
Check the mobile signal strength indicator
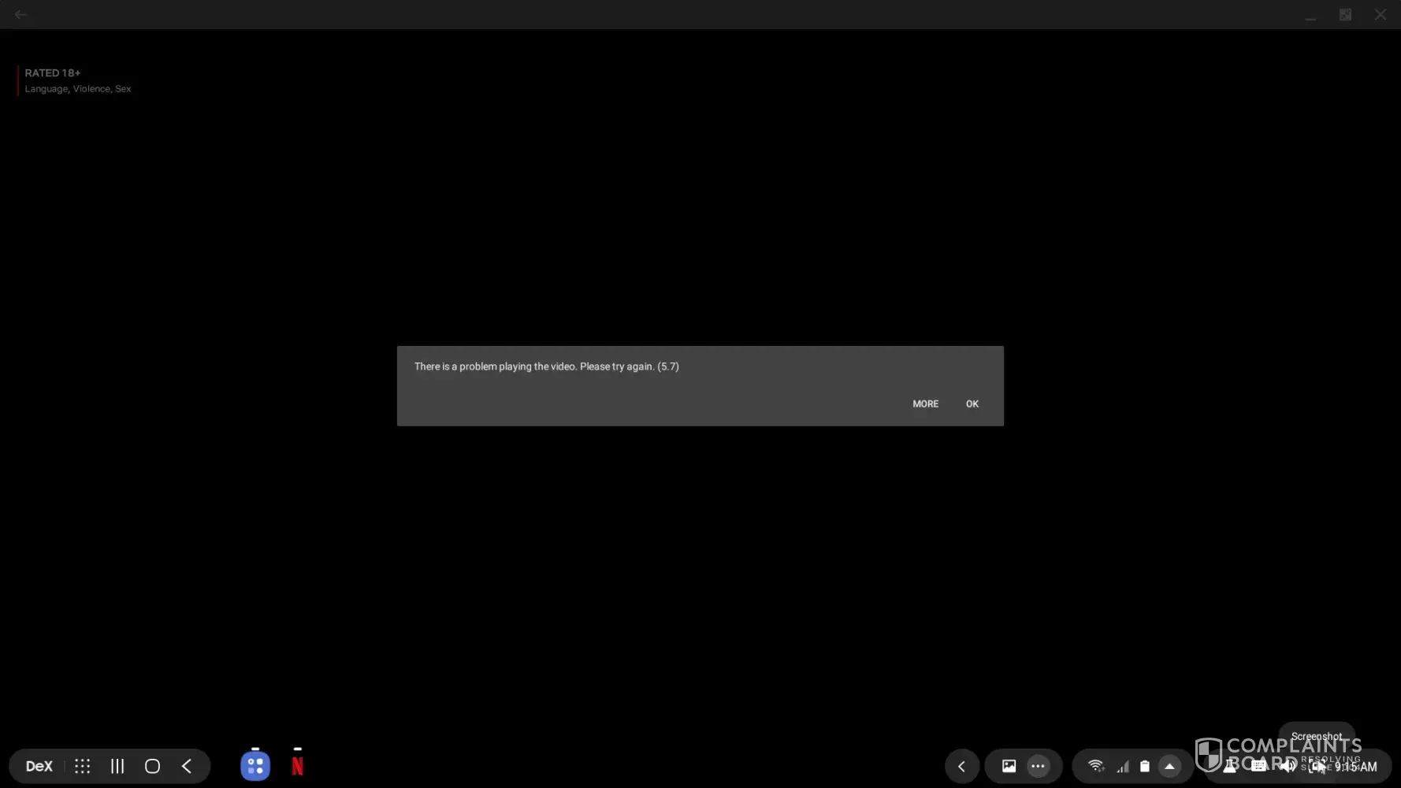tap(1123, 766)
